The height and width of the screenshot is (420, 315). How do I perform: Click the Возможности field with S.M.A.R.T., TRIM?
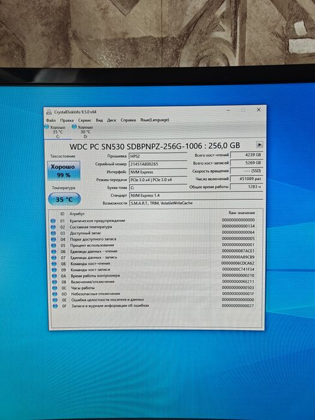click(x=196, y=203)
